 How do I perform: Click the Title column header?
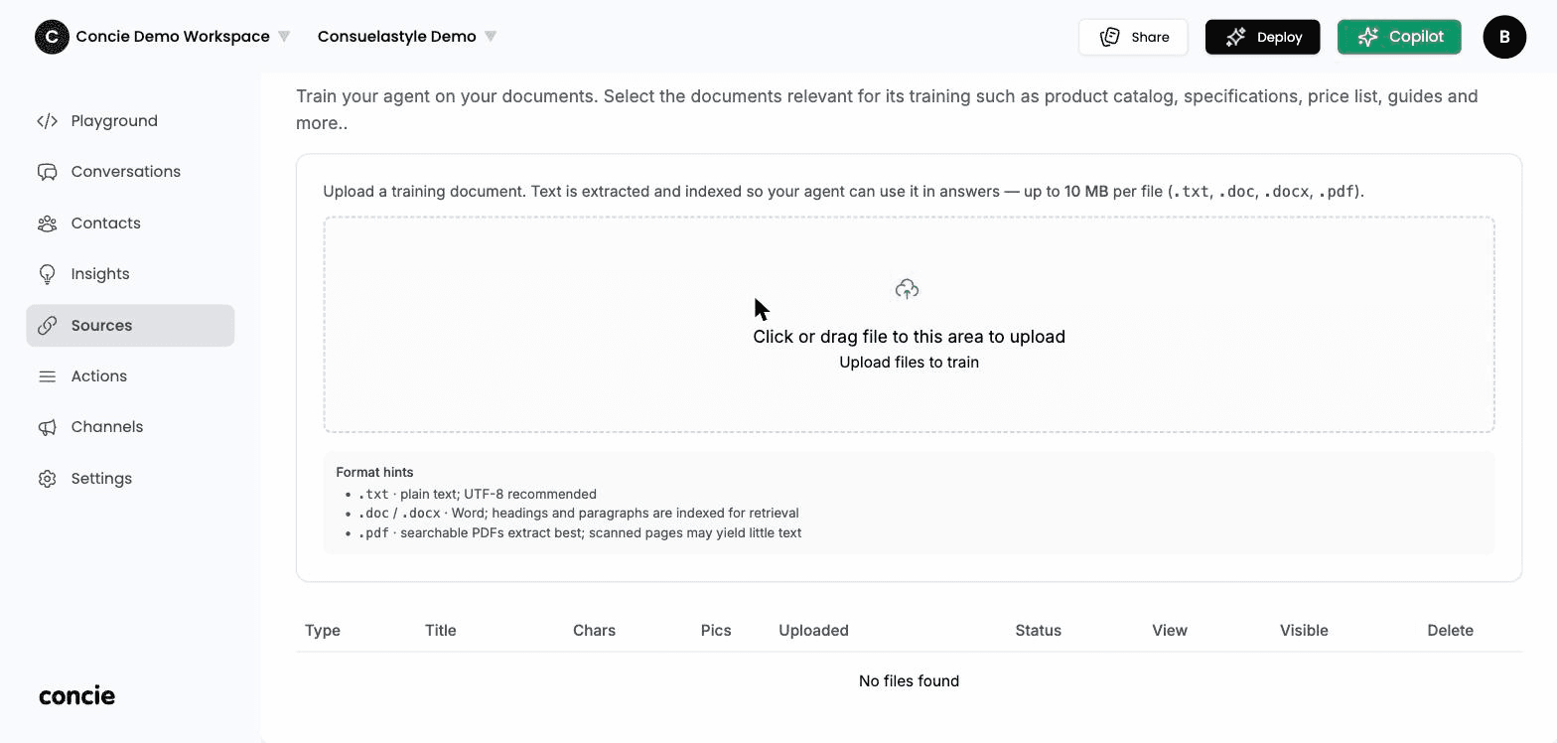[x=440, y=631]
